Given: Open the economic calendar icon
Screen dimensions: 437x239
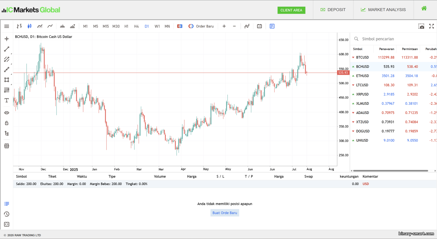Looking at the screenshot, I should point(259,26).
